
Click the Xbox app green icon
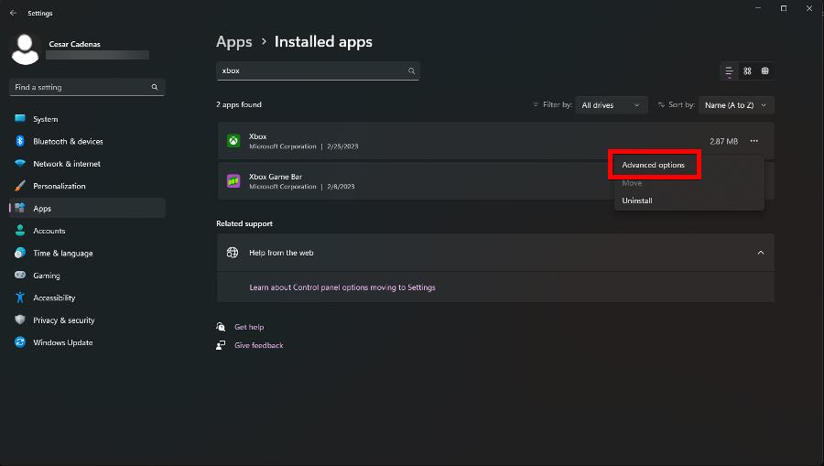[233, 141]
